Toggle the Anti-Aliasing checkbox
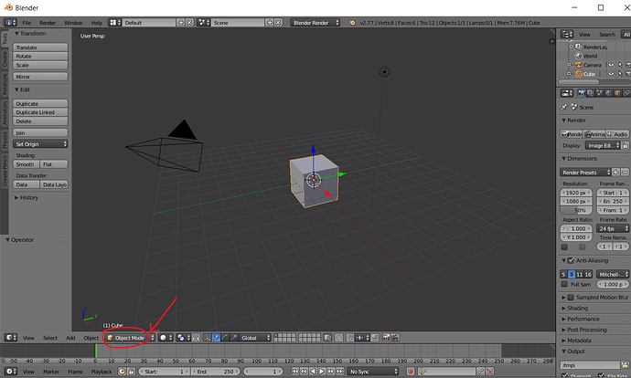This screenshot has width=631, height=378. point(571,261)
